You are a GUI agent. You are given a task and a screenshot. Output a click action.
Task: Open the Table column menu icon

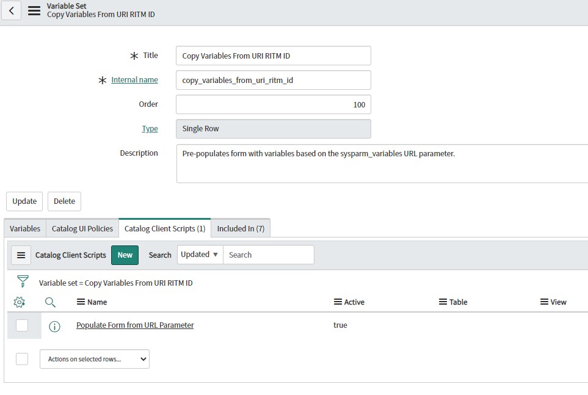443,302
